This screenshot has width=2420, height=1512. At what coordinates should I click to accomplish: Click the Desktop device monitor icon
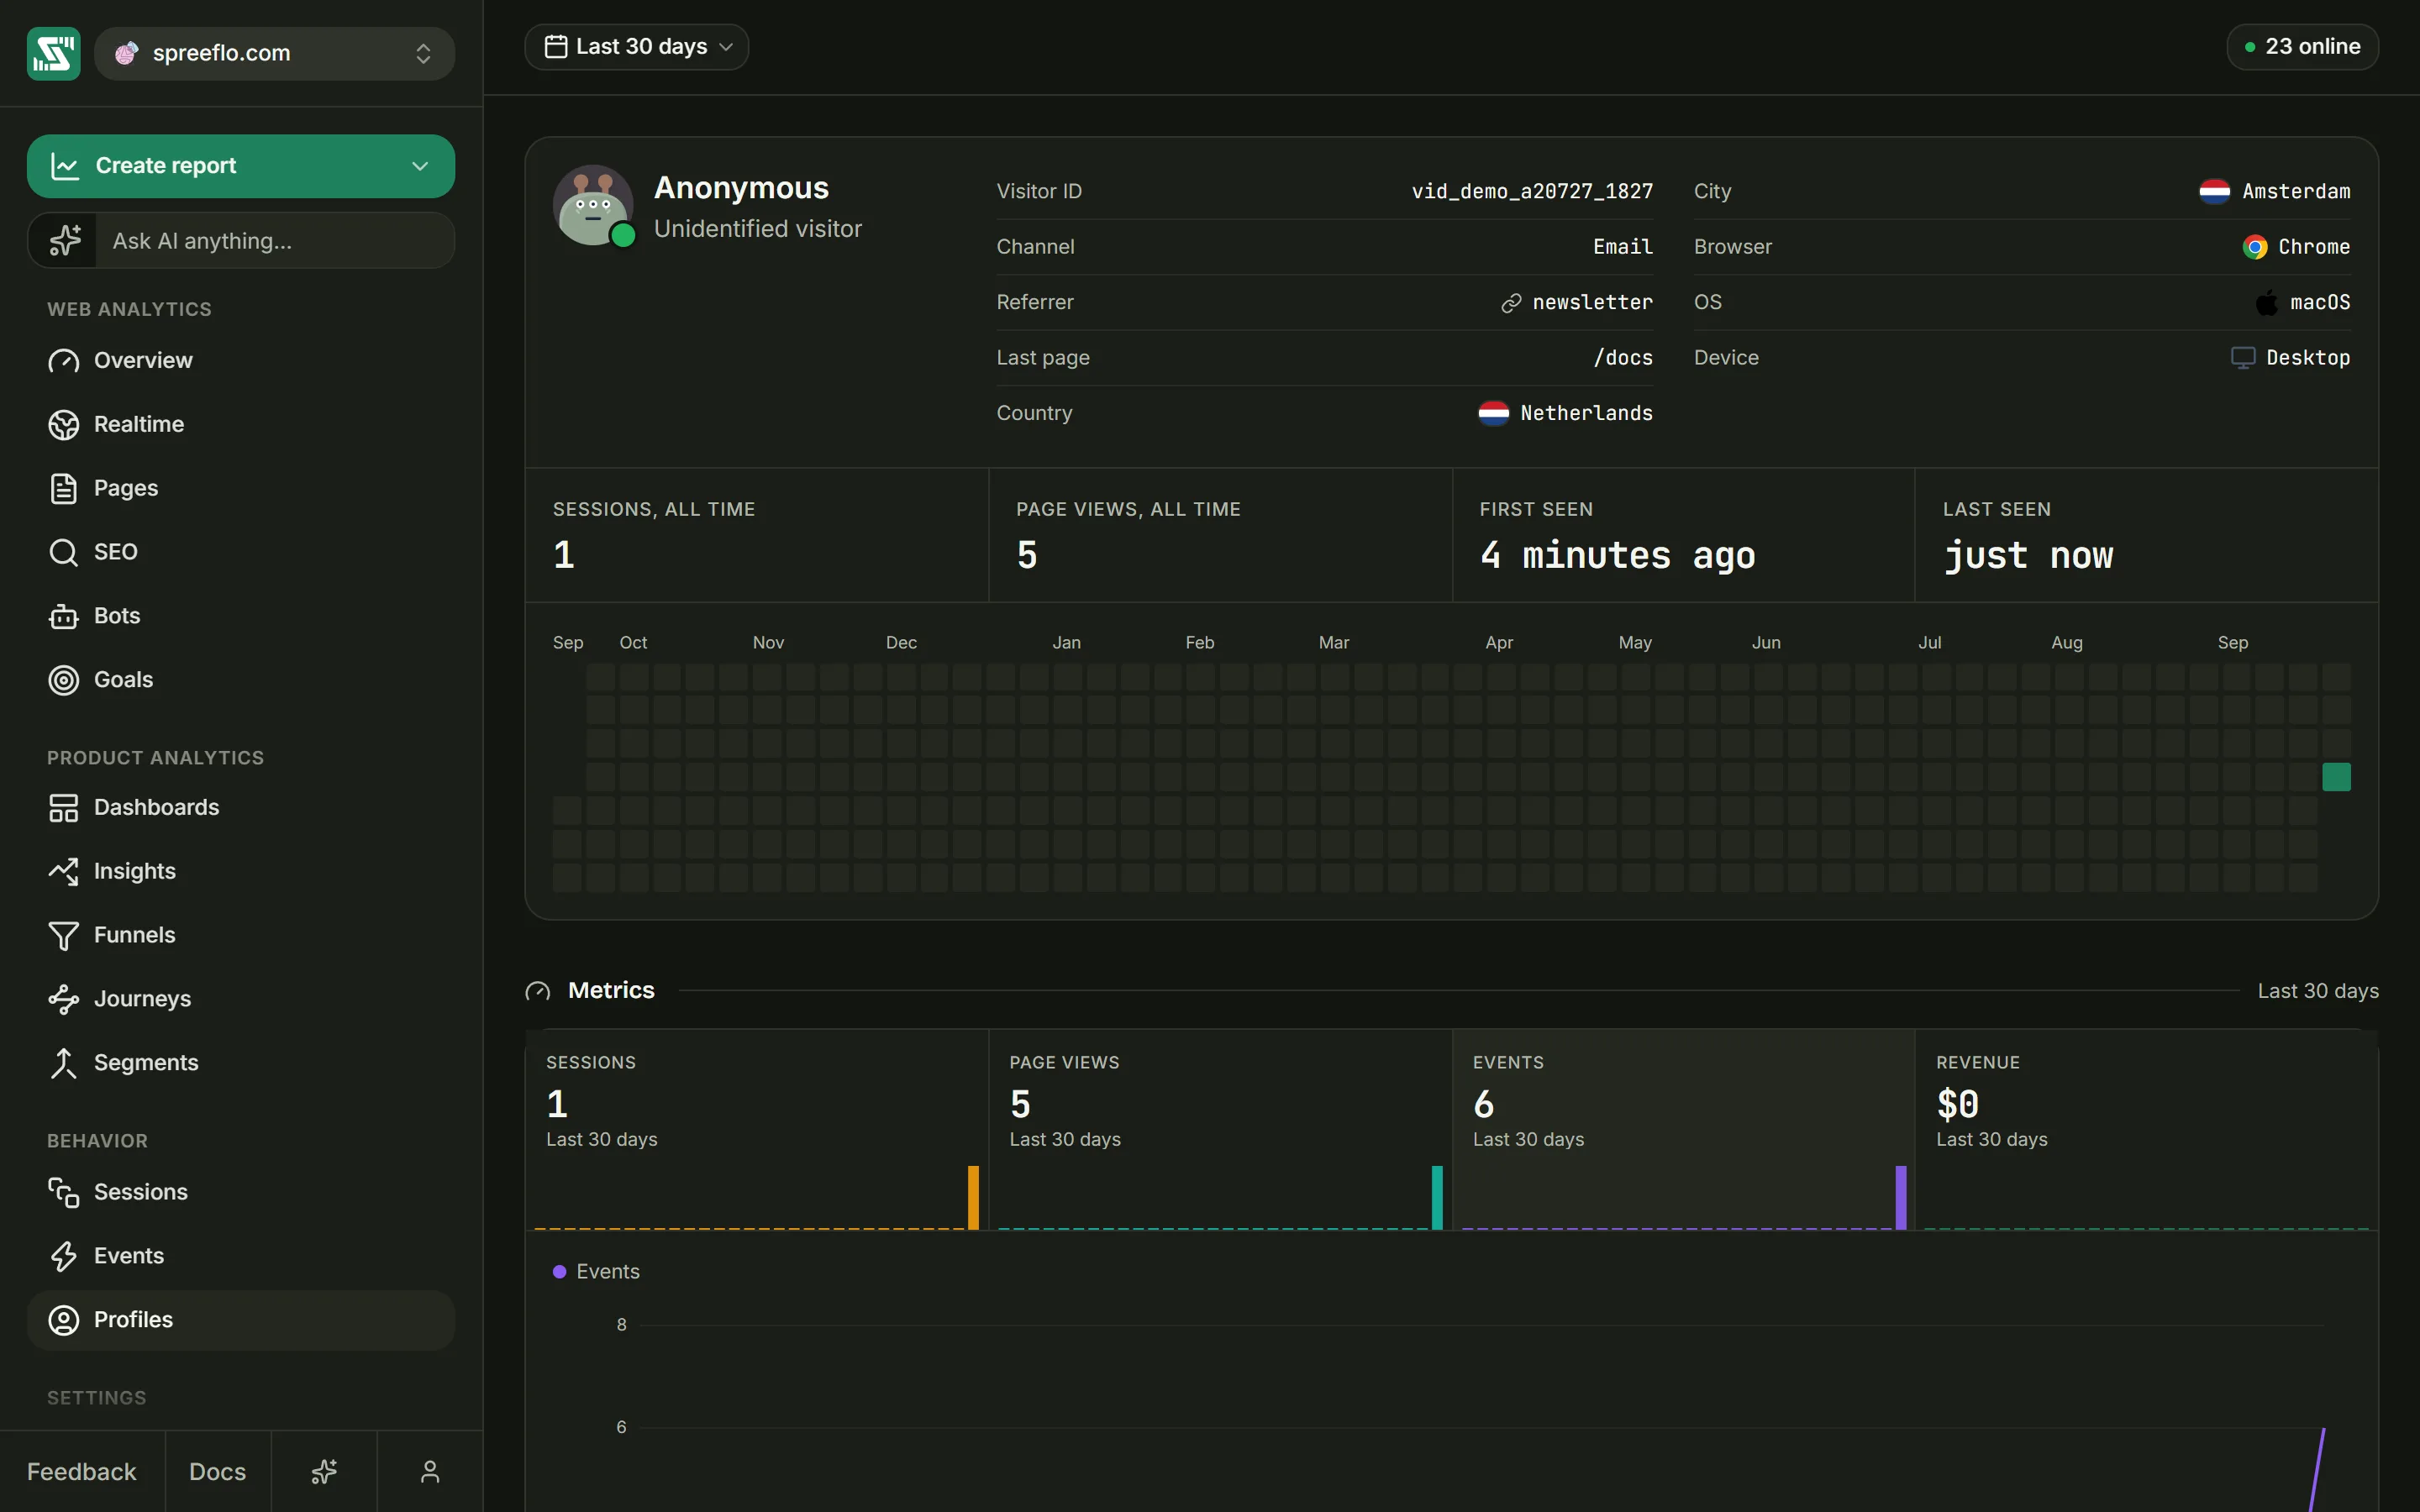(2243, 358)
